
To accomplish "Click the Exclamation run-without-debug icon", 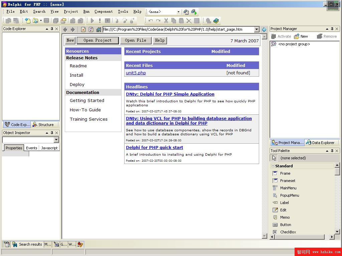I will point(100,21).
